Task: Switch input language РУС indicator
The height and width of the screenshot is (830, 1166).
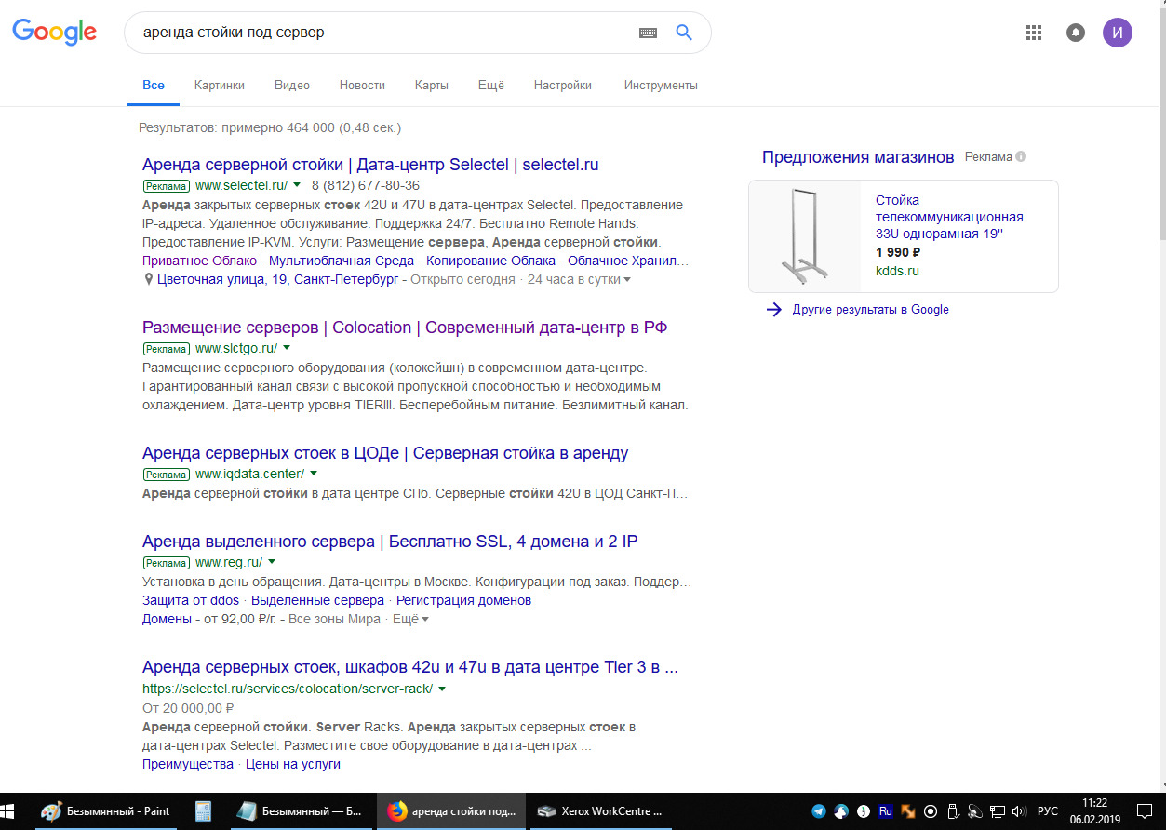Action: pyautogui.click(x=1048, y=811)
